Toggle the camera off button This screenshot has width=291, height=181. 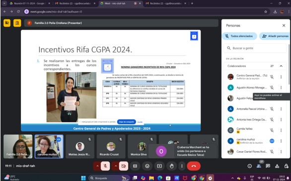click(x=124, y=166)
